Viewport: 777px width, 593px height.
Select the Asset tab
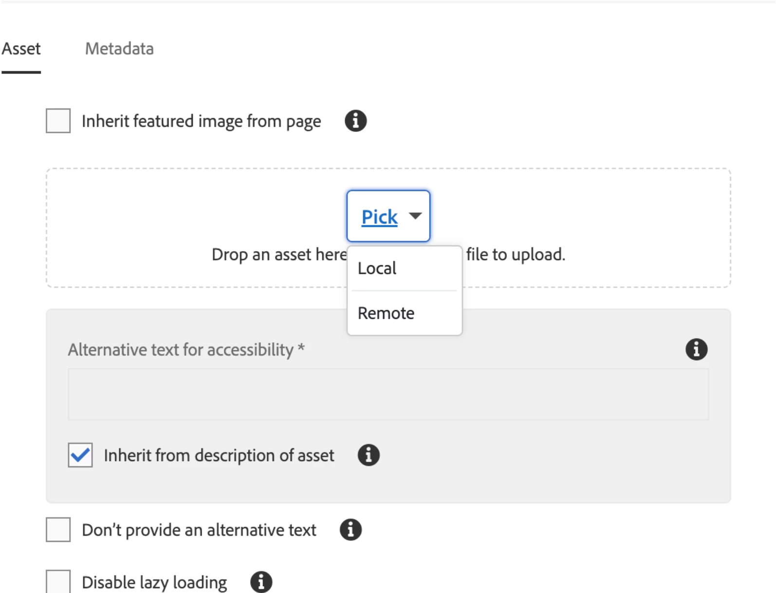pos(21,49)
